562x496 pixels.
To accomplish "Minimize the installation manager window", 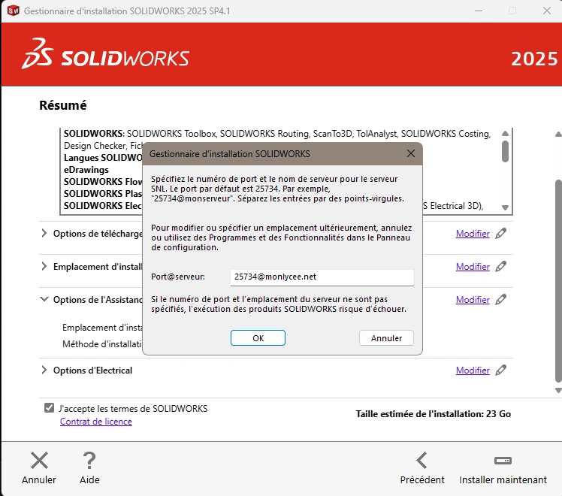I will point(478,11).
